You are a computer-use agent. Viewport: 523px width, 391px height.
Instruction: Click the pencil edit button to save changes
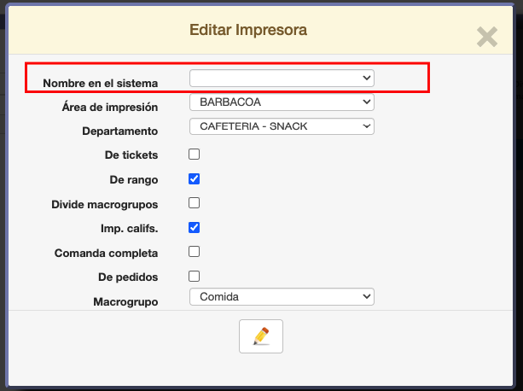(x=261, y=336)
